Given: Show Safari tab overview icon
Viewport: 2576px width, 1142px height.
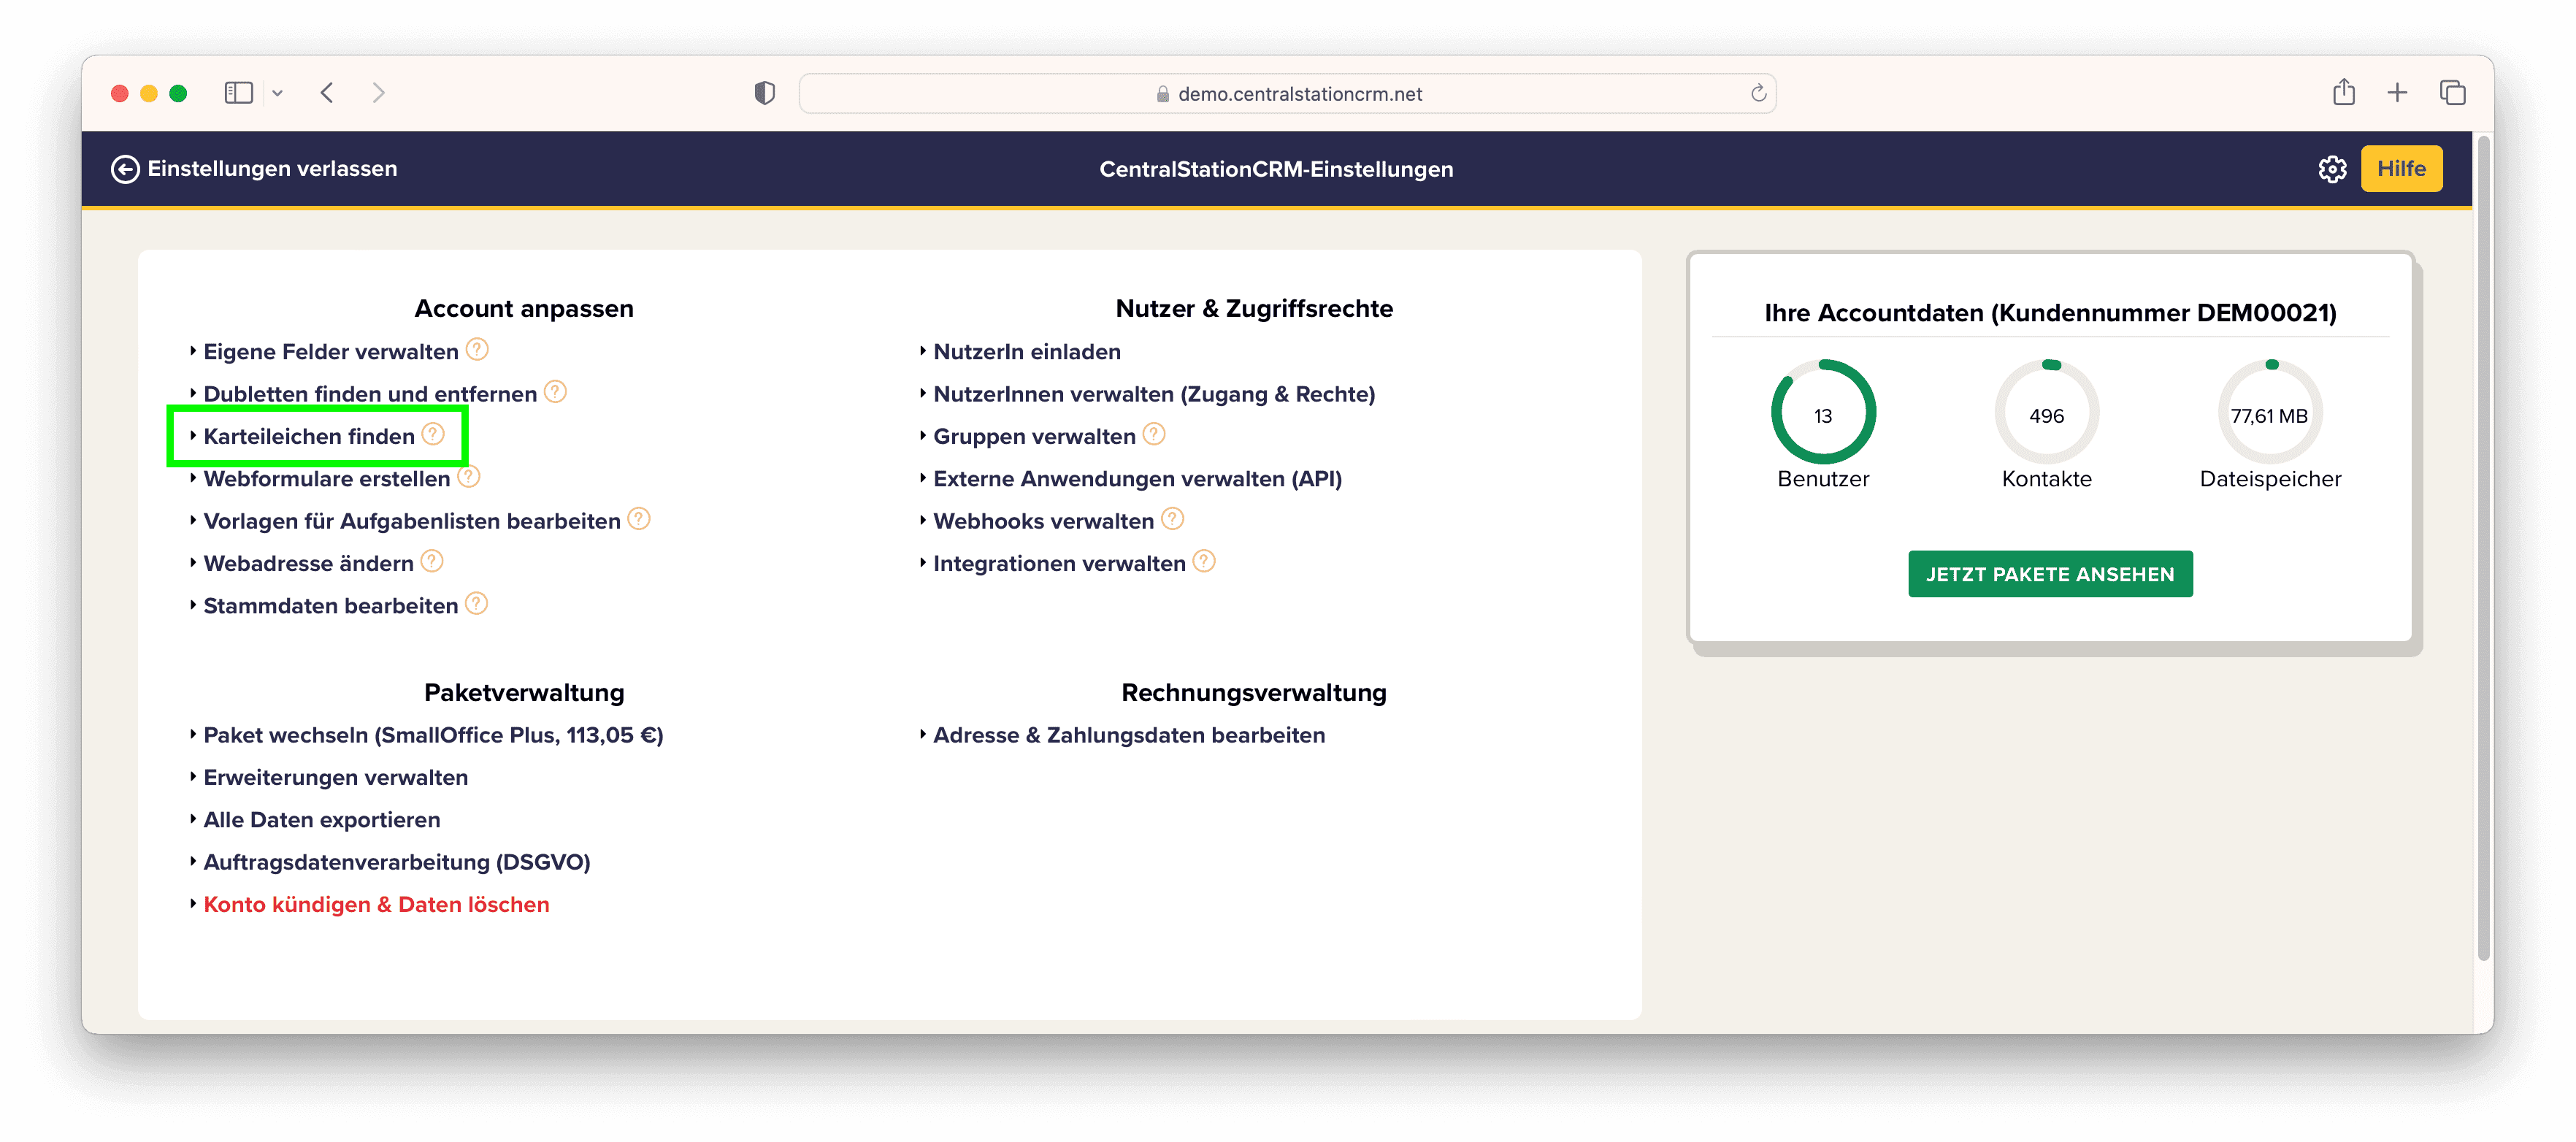Looking at the screenshot, I should [2452, 93].
